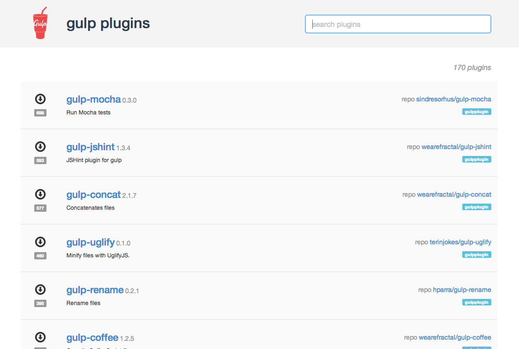This screenshot has height=349, width=519.
Task: Click the gulp-coffee version 1.2.5 text
Action: (x=127, y=339)
